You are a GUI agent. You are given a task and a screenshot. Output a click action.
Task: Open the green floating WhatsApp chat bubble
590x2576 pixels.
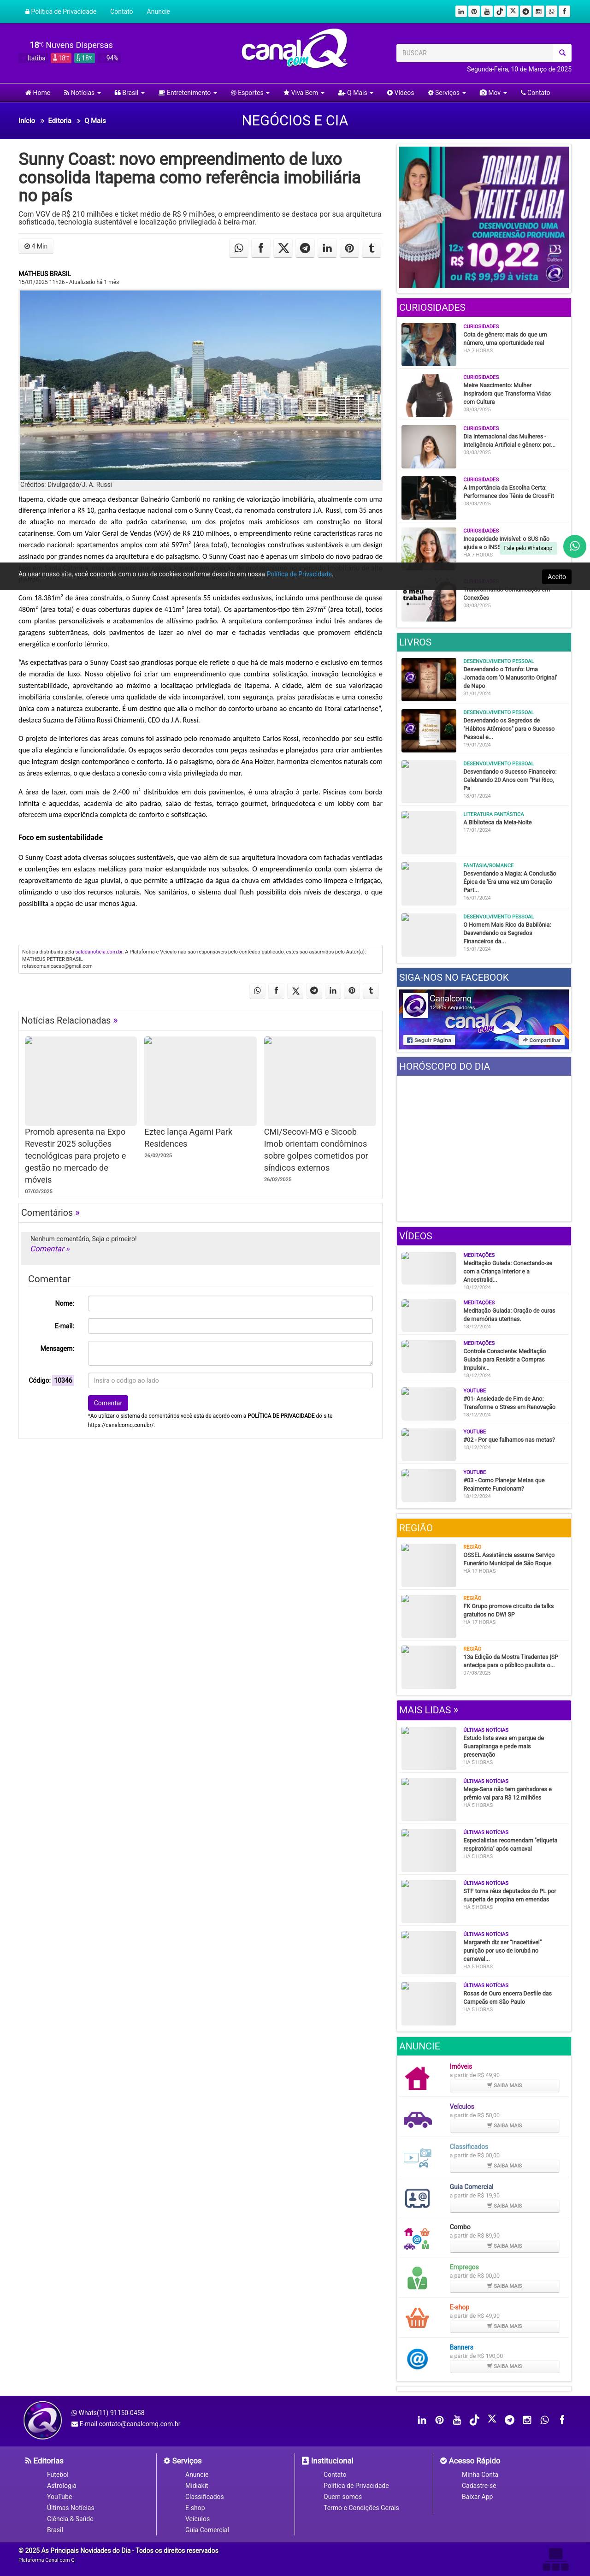coord(574,546)
